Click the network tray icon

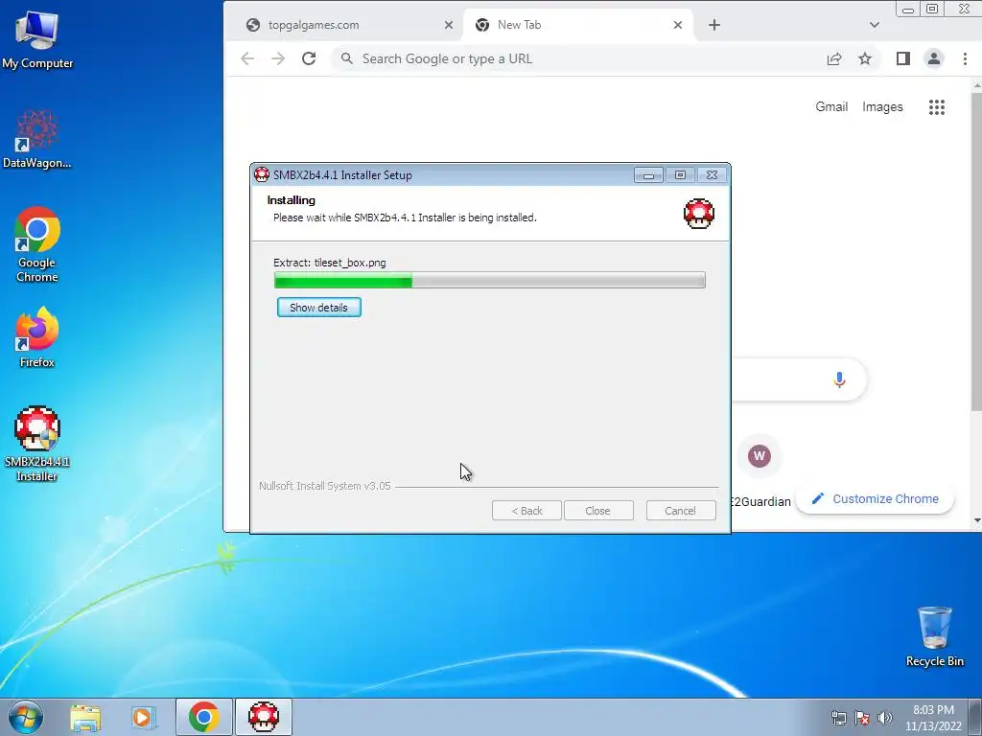coord(838,718)
